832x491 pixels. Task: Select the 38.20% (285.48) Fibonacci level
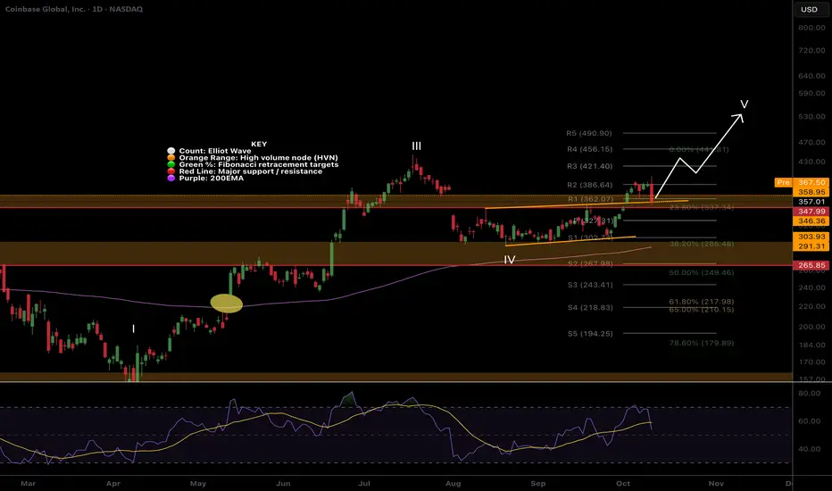(702, 245)
